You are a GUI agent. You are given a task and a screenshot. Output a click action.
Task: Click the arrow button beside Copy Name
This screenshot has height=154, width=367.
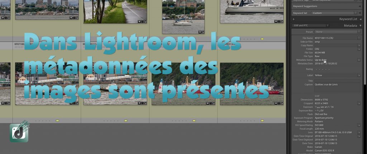pyautogui.click(x=359, y=45)
